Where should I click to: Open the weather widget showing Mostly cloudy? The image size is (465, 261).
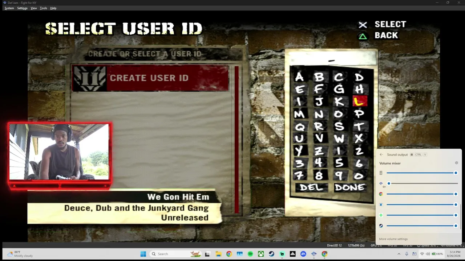[x=20, y=254]
